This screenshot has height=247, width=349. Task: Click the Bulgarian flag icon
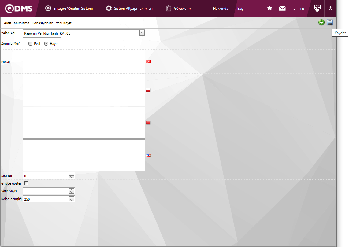click(148, 90)
